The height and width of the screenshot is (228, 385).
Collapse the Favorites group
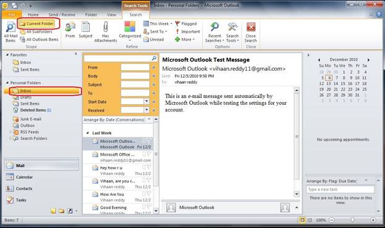point(7,55)
